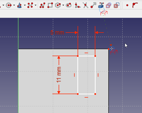
Task: Click the External geometry tool
Action: (101, 5)
